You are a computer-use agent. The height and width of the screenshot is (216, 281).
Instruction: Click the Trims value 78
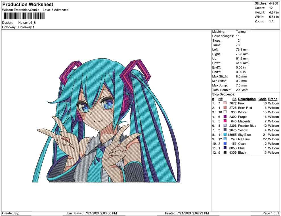pos(238,45)
